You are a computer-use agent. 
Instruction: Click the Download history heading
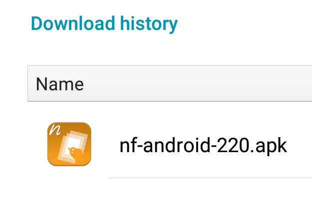[104, 24]
